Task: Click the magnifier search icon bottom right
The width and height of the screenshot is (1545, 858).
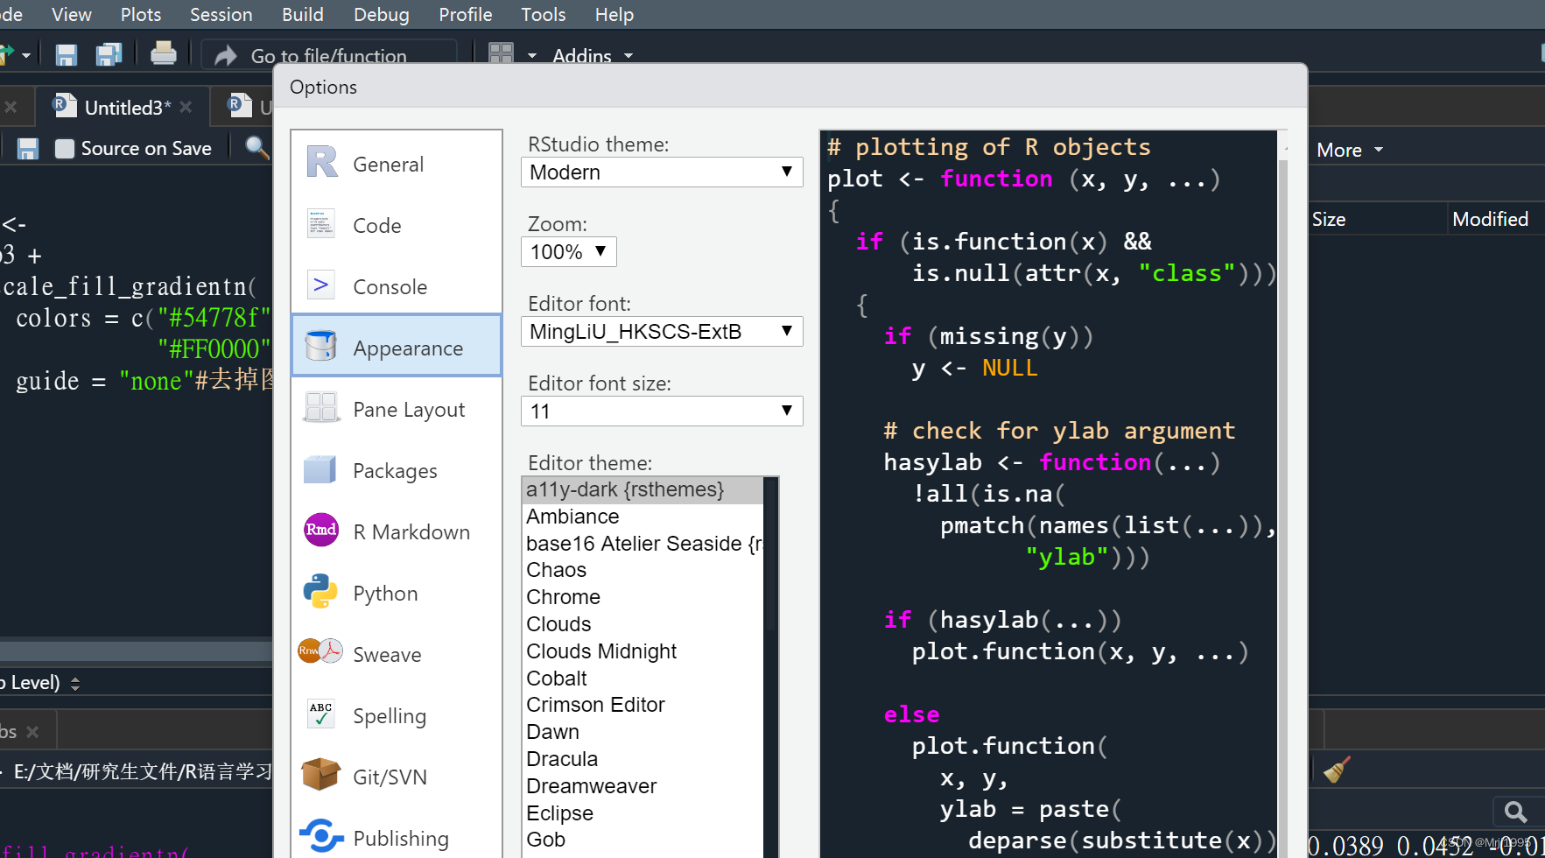Action: (x=1517, y=812)
